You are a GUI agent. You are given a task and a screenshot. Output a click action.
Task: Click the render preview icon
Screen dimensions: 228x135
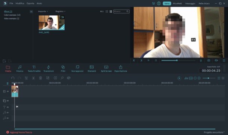click(179, 78)
